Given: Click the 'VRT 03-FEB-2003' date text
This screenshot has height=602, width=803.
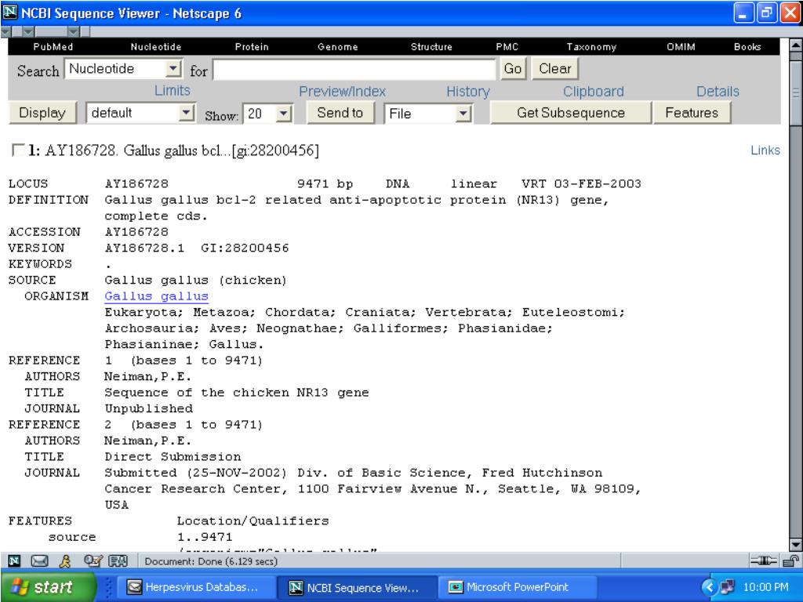Looking at the screenshot, I should click(x=581, y=183).
